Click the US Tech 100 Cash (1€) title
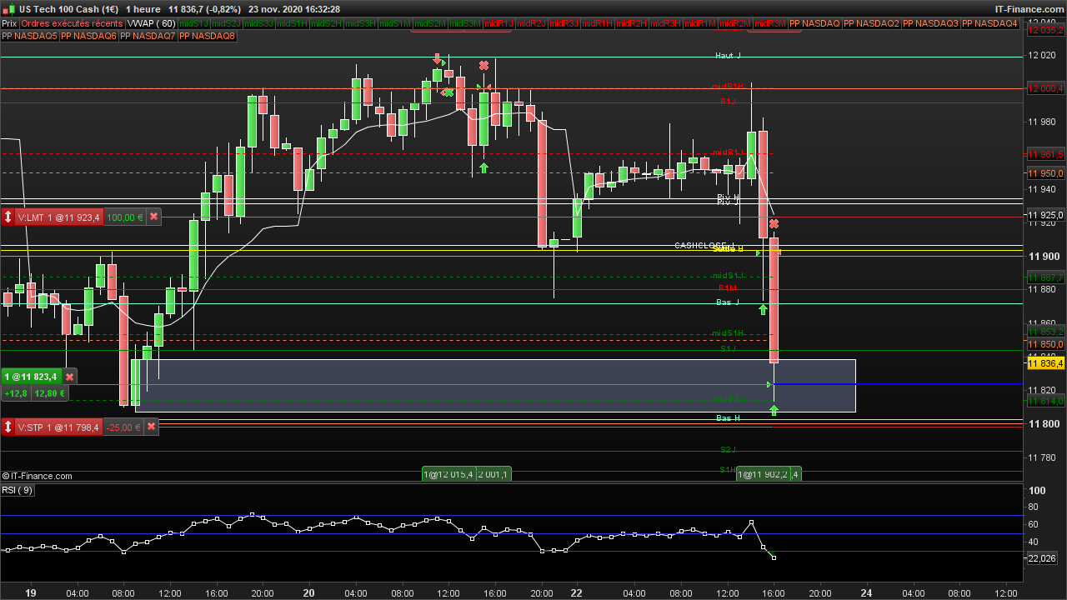Image resolution: width=1067 pixels, height=600 pixels. coord(69,9)
